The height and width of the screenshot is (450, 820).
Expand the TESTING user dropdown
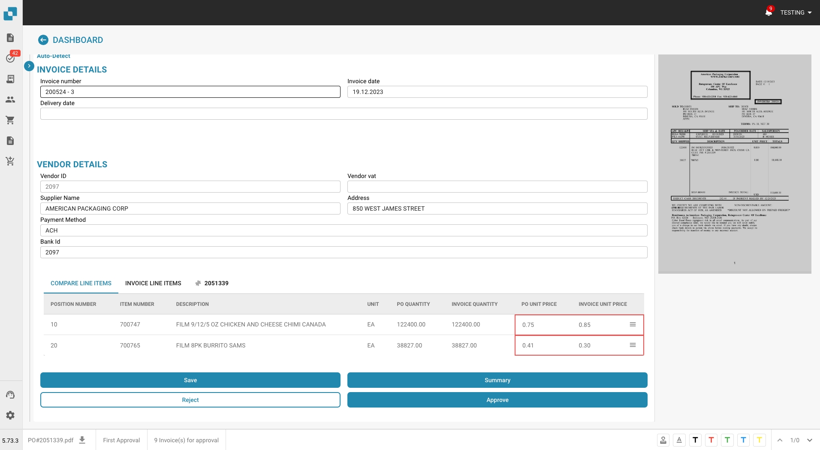[x=796, y=12]
